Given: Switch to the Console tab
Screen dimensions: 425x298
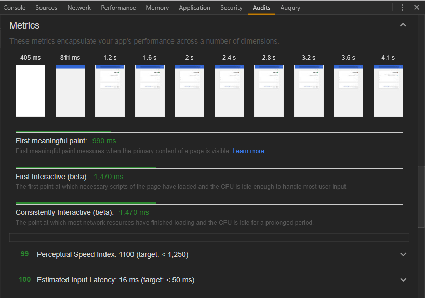Looking at the screenshot, I should point(15,8).
